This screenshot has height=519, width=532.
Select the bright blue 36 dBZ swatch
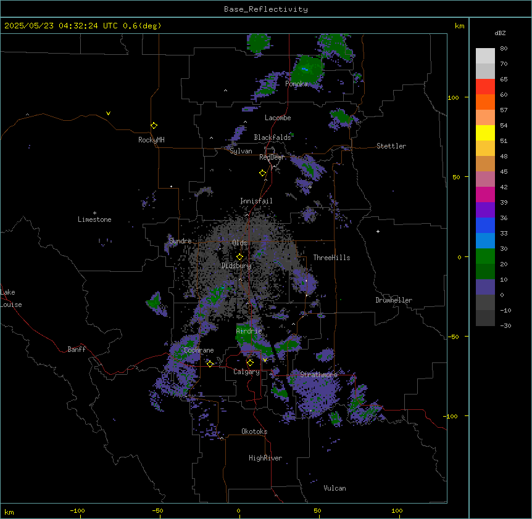tap(485, 225)
